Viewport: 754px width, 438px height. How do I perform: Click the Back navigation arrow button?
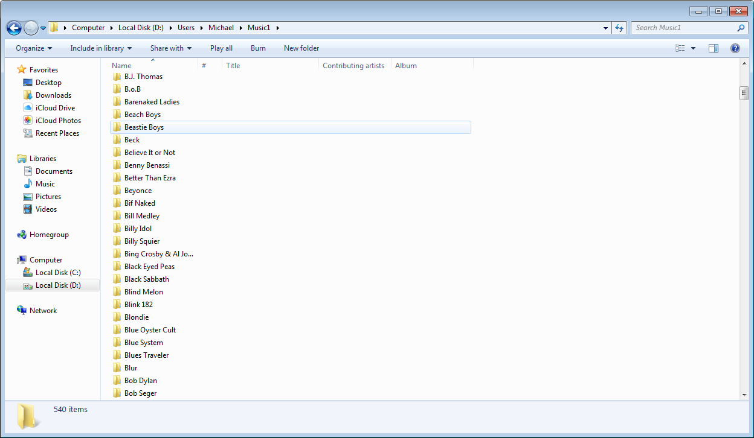point(14,28)
